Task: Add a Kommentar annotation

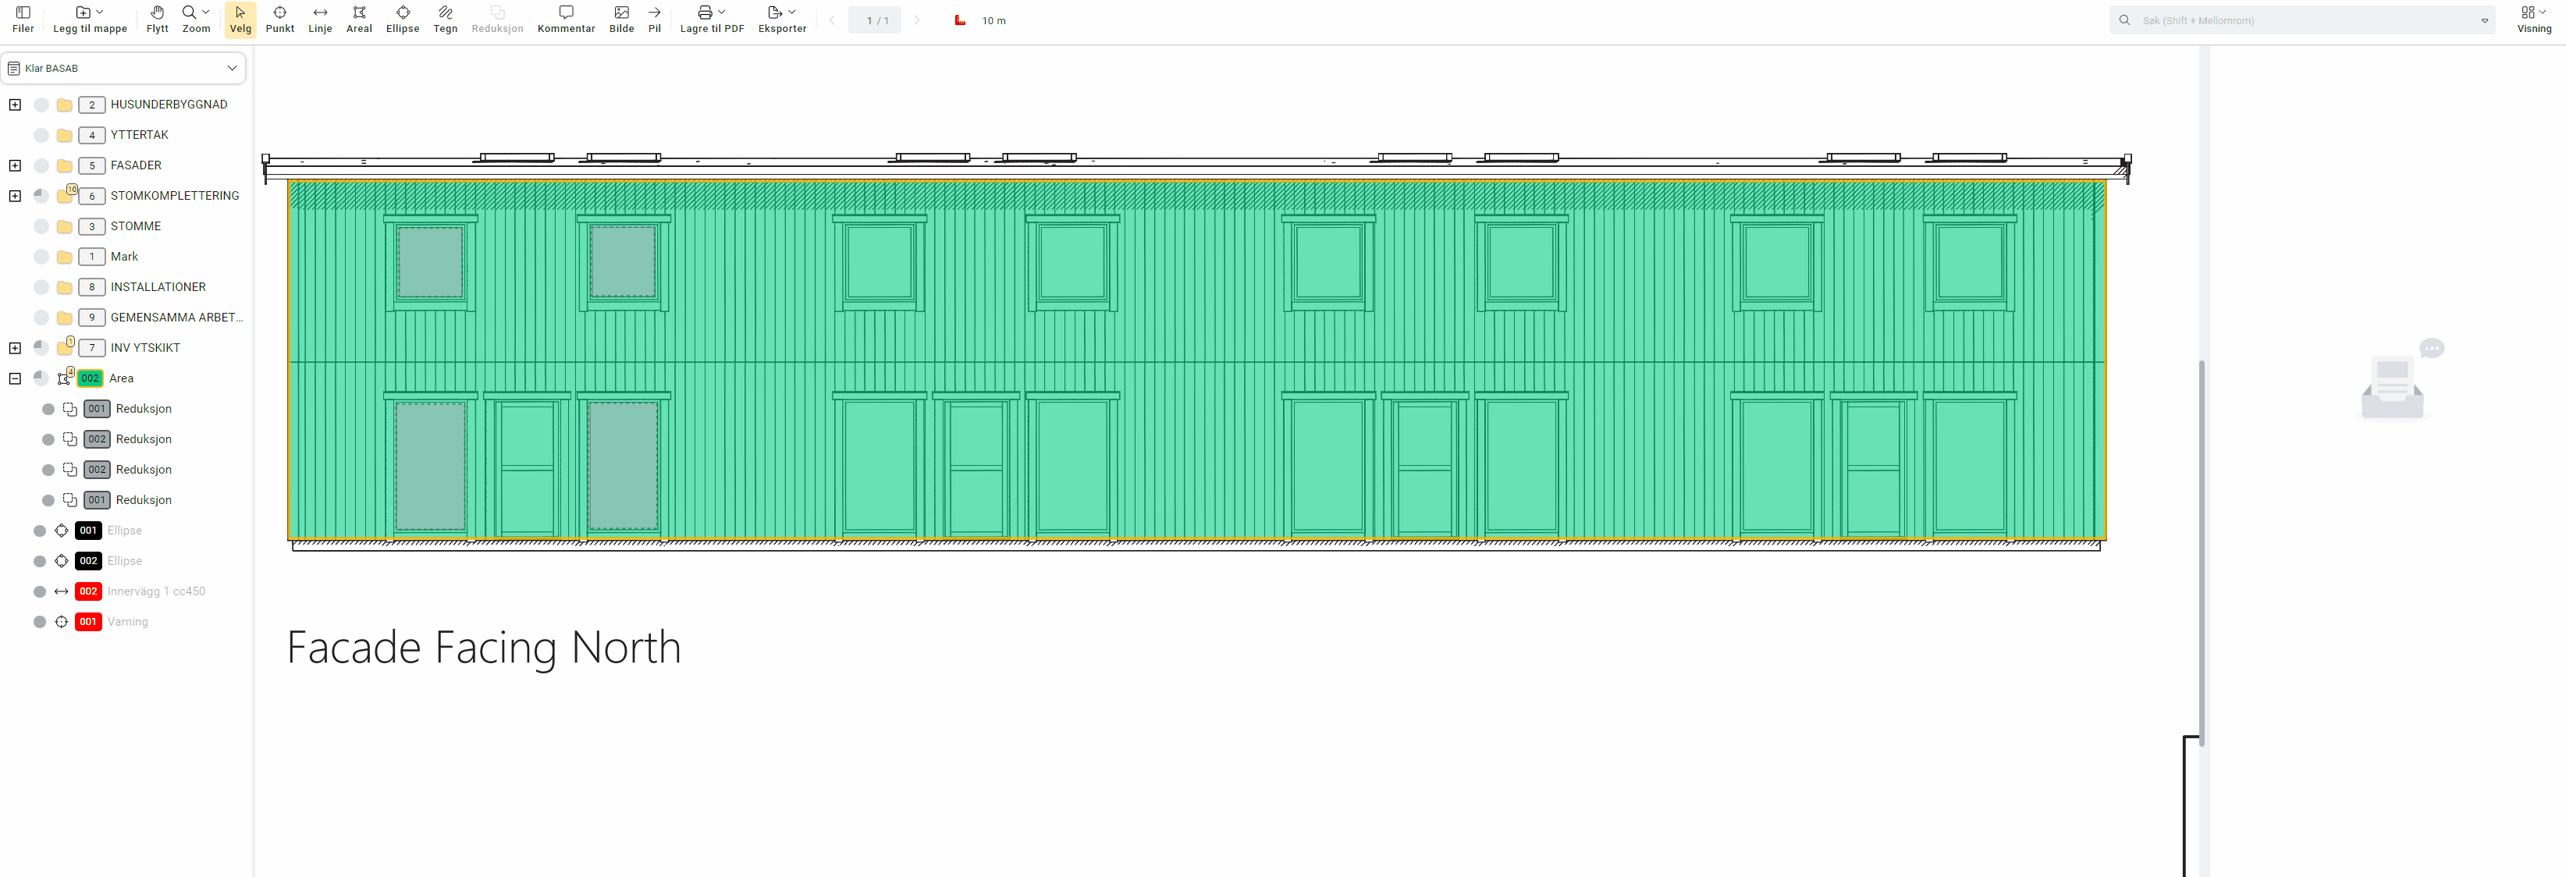Action: 566,19
